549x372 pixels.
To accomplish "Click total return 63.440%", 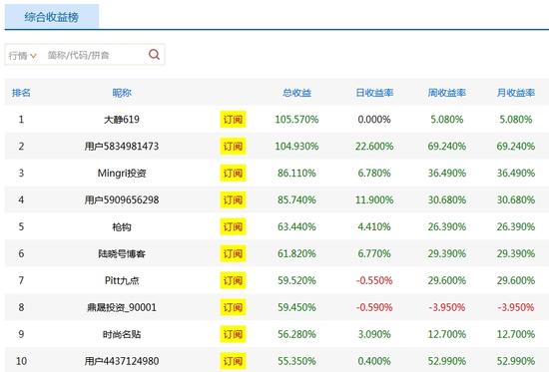I will click(296, 226).
